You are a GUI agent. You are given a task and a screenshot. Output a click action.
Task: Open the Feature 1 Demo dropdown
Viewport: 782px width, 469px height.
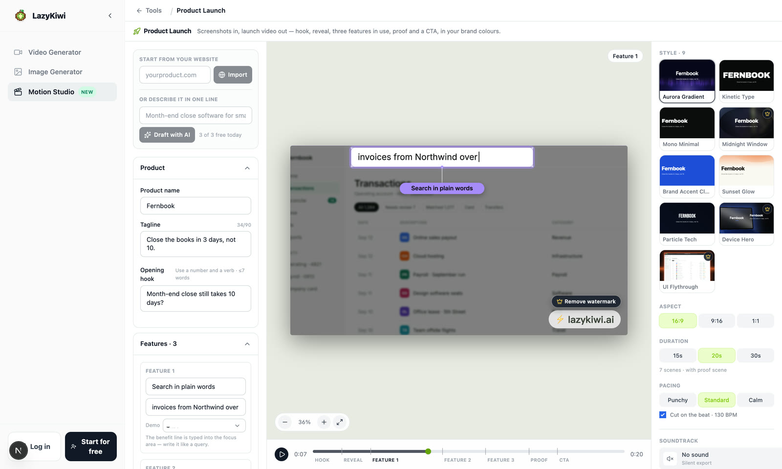[204, 426]
